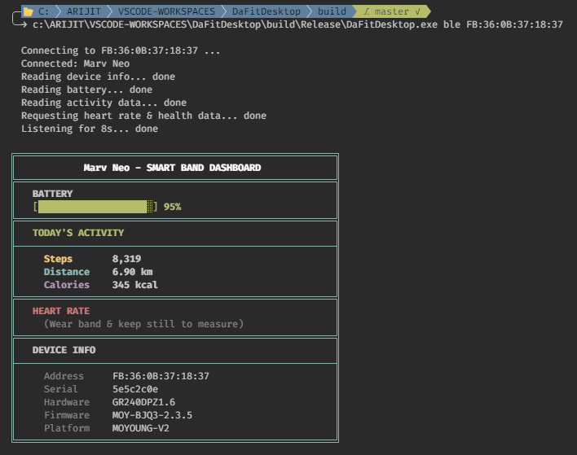This screenshot has height=455, width=577.
Task: Click the folder icon in the prompt
Action: pos(29,11)
